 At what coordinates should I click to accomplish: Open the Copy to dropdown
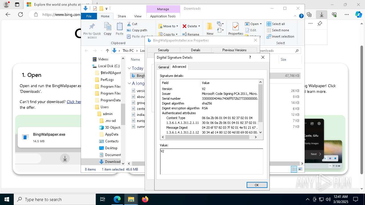[x=168, y=34]
